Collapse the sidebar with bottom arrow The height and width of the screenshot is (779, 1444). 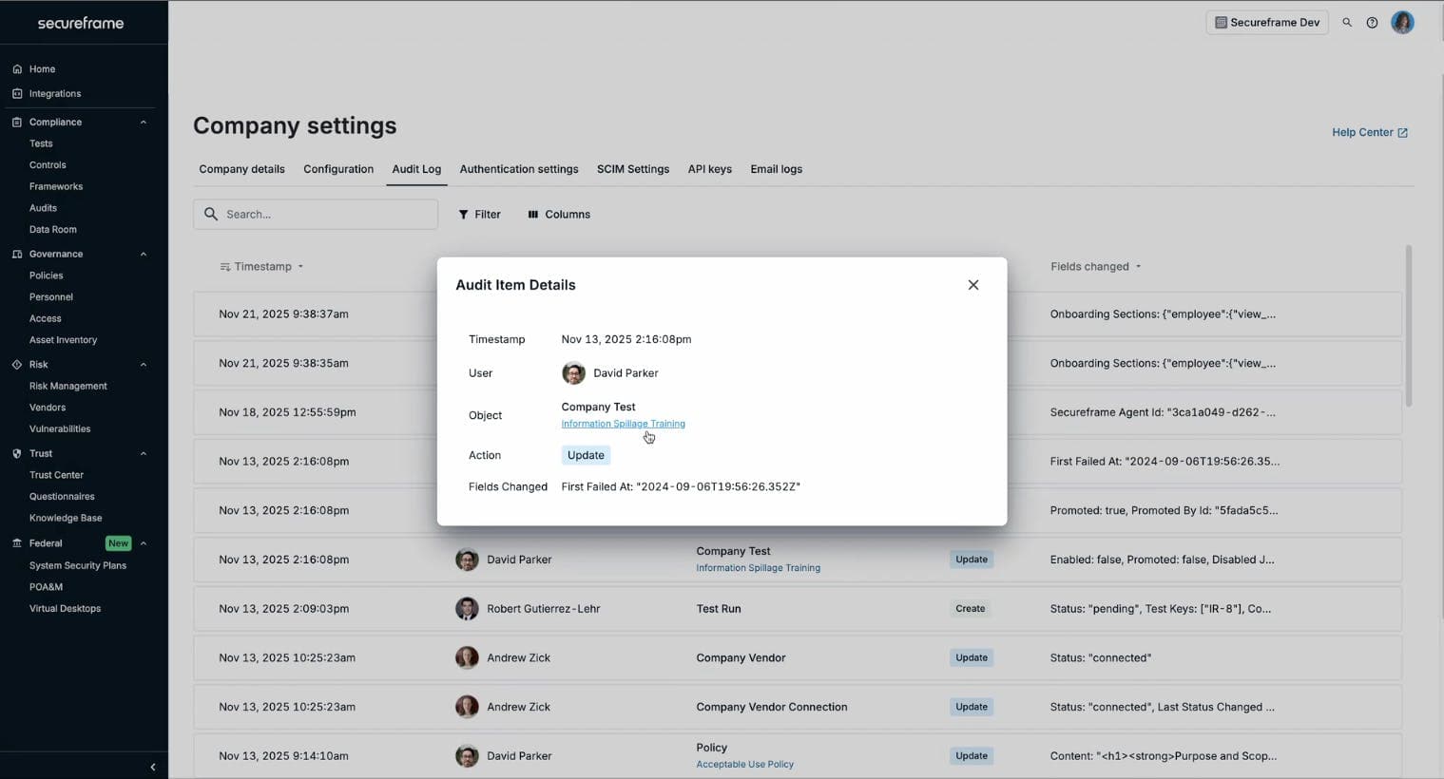[152, 767]
